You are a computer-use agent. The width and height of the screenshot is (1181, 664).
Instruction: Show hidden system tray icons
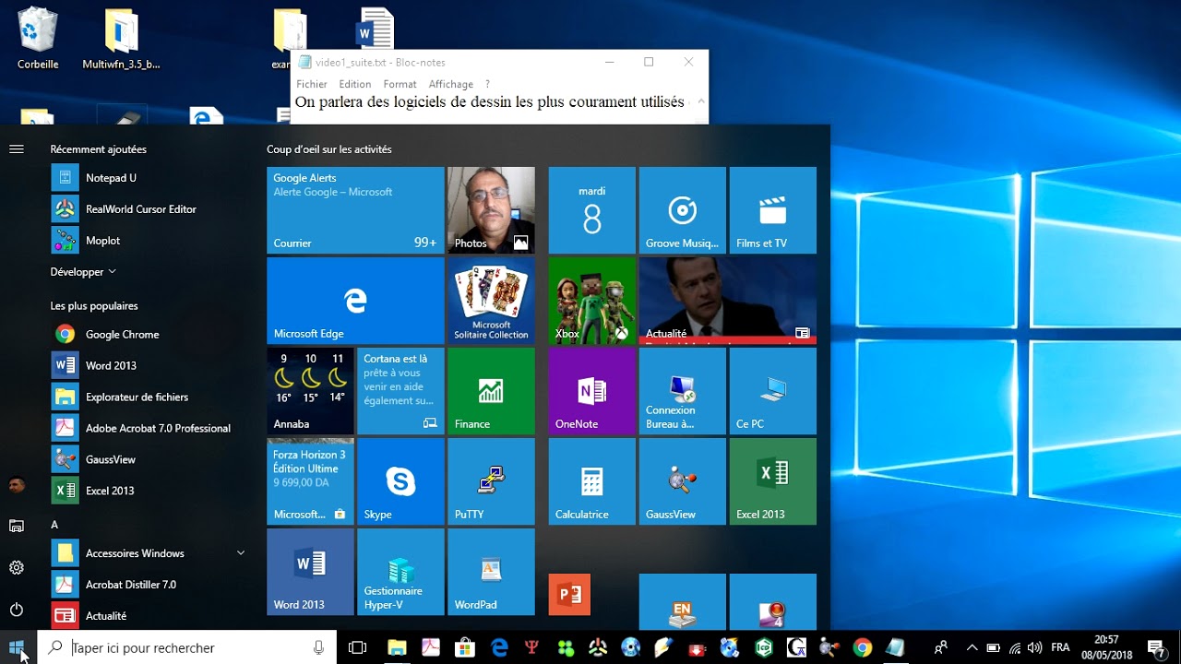972,647
